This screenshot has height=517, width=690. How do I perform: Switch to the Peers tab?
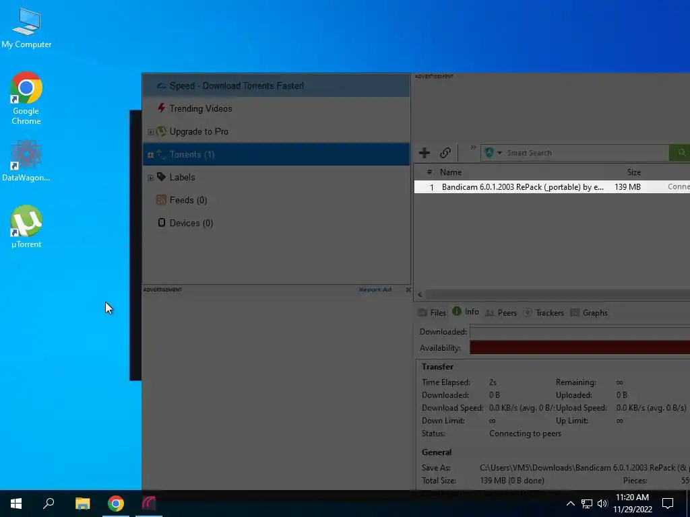pyautogui.click(x=501, y=312)
